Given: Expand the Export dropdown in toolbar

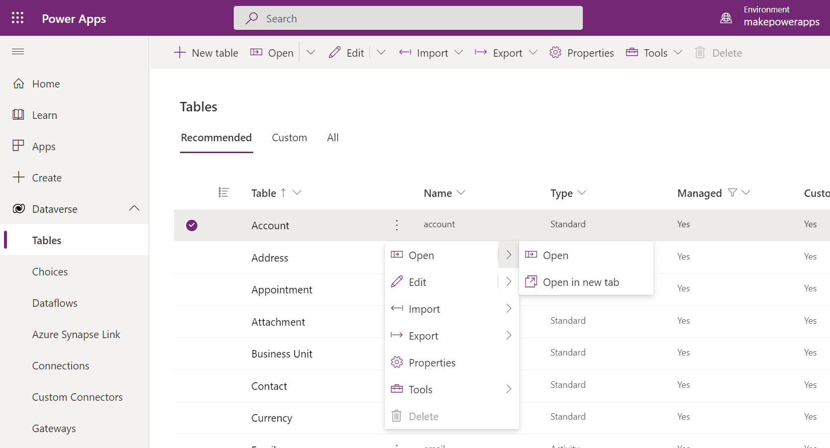Looking at the screenshot, I should point(533,53).
